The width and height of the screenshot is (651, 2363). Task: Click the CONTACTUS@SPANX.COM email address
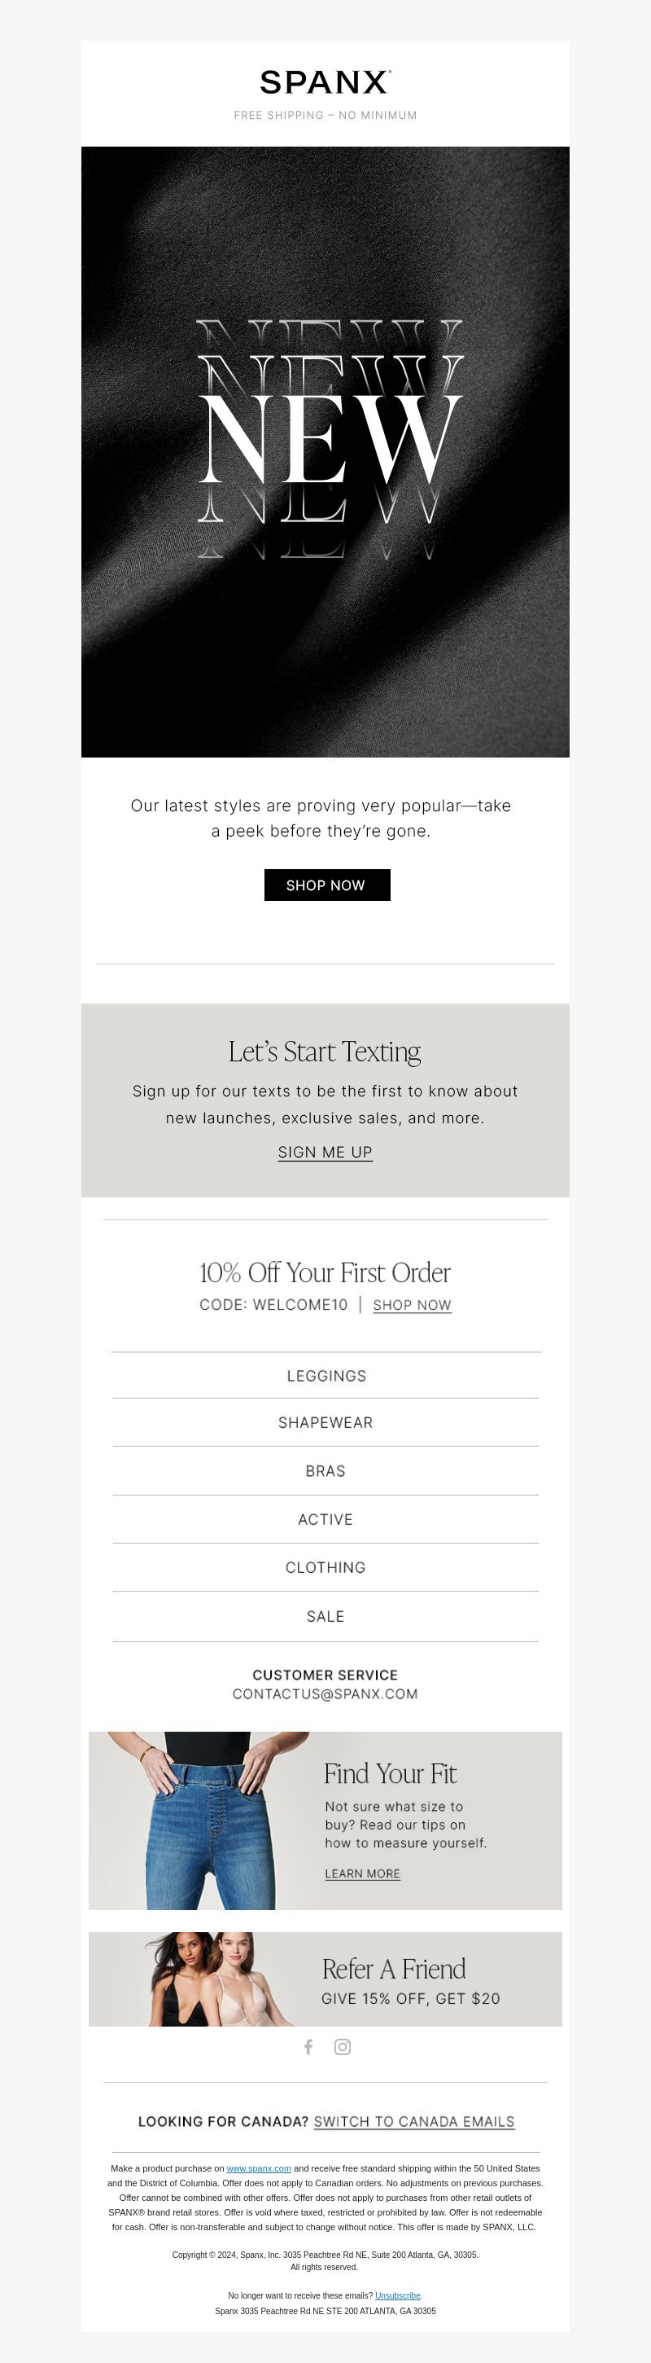pos(325,1693)
